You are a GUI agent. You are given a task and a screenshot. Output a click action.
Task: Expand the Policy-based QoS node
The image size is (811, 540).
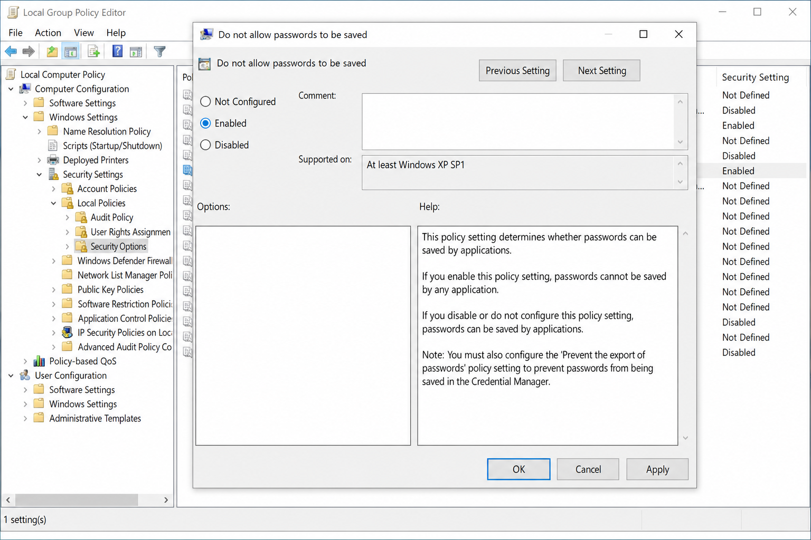pyautogui.click(x=25, y=361)
